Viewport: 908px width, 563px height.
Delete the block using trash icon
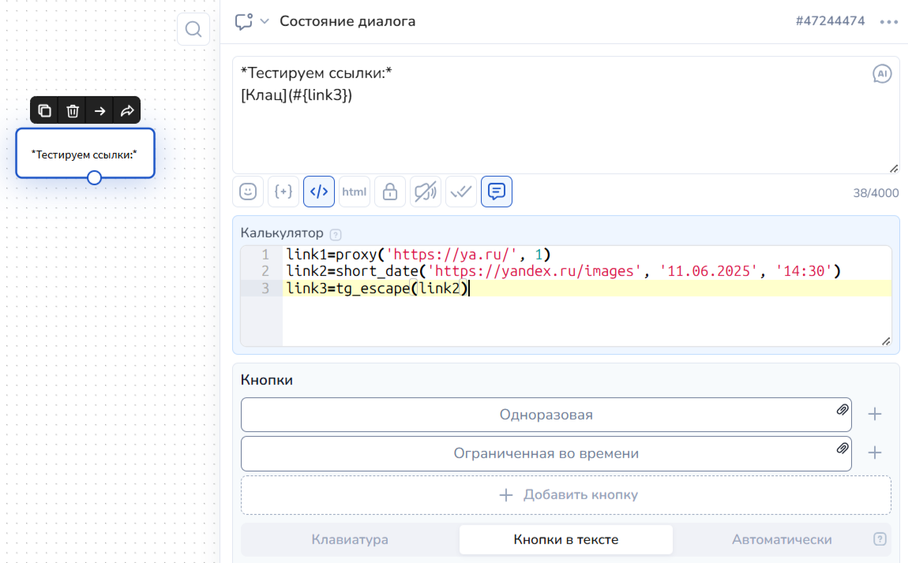point(73,111)
